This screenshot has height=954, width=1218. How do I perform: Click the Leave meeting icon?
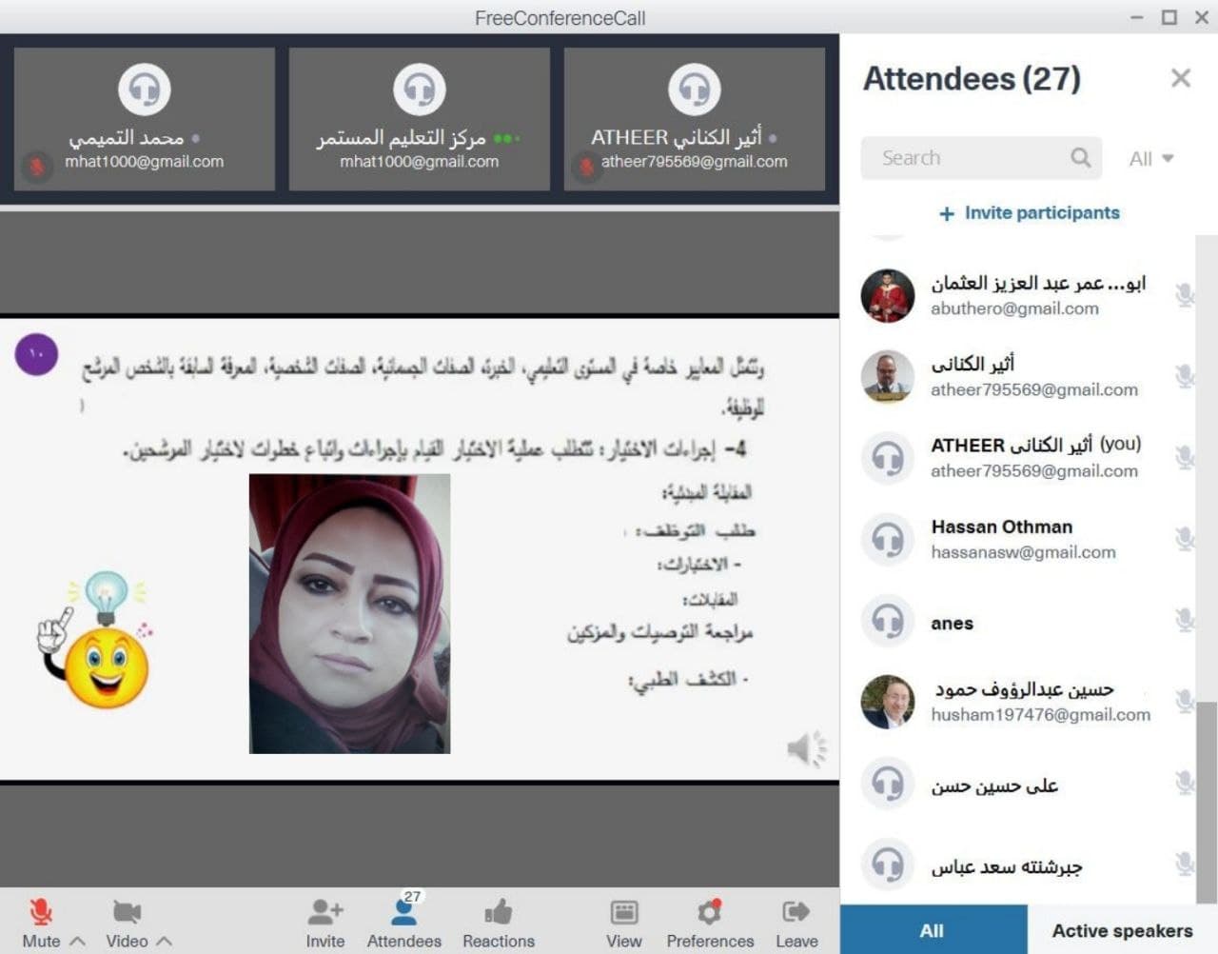pos(796,912)
